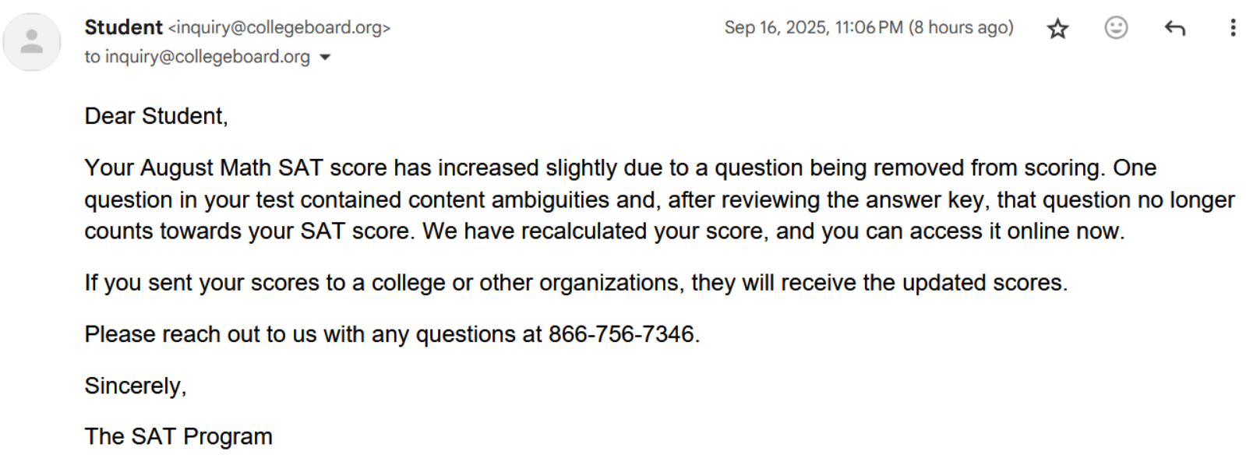Screen dimensions: 1246x469
Task: Click the sender address in angle brackets
Action: 279,28
